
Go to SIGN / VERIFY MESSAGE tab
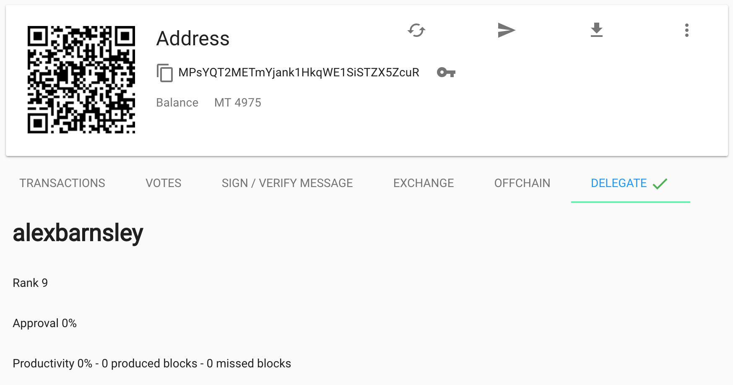click(x=287, y=183)
